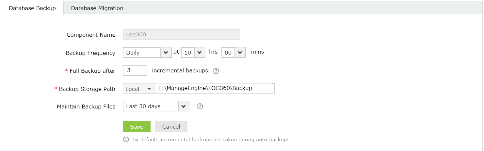The image size is (484, 151).
Task: Click the Backup Frequency label
Action: [x=90, y=53]
